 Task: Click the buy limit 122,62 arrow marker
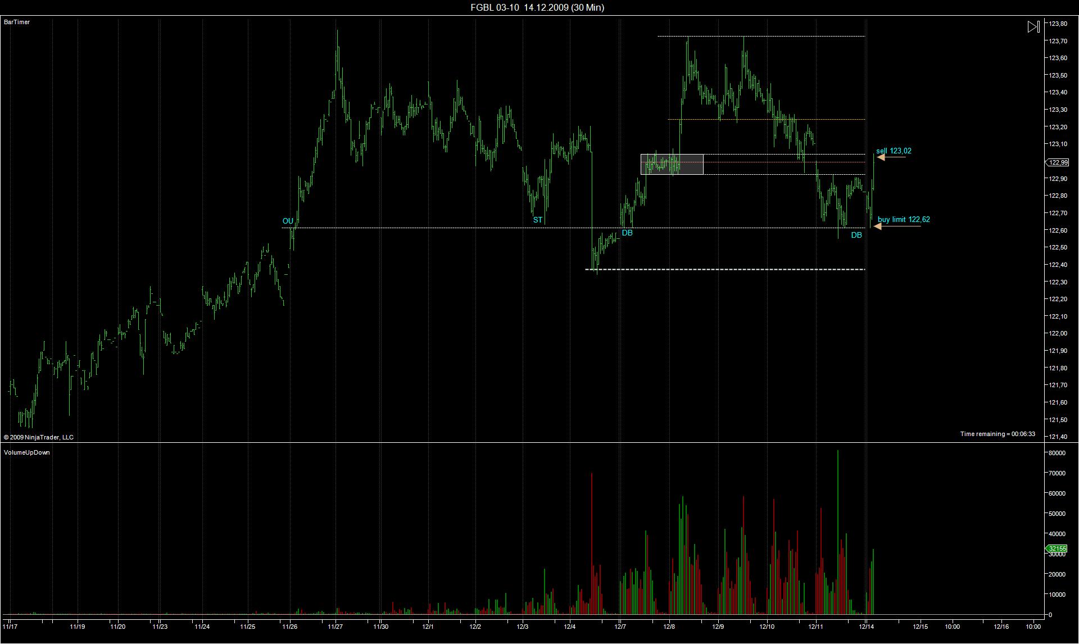pos(877,226)
